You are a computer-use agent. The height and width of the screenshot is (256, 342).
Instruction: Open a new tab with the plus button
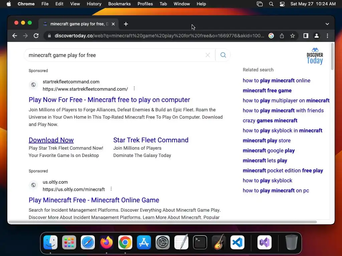(126, 24)
